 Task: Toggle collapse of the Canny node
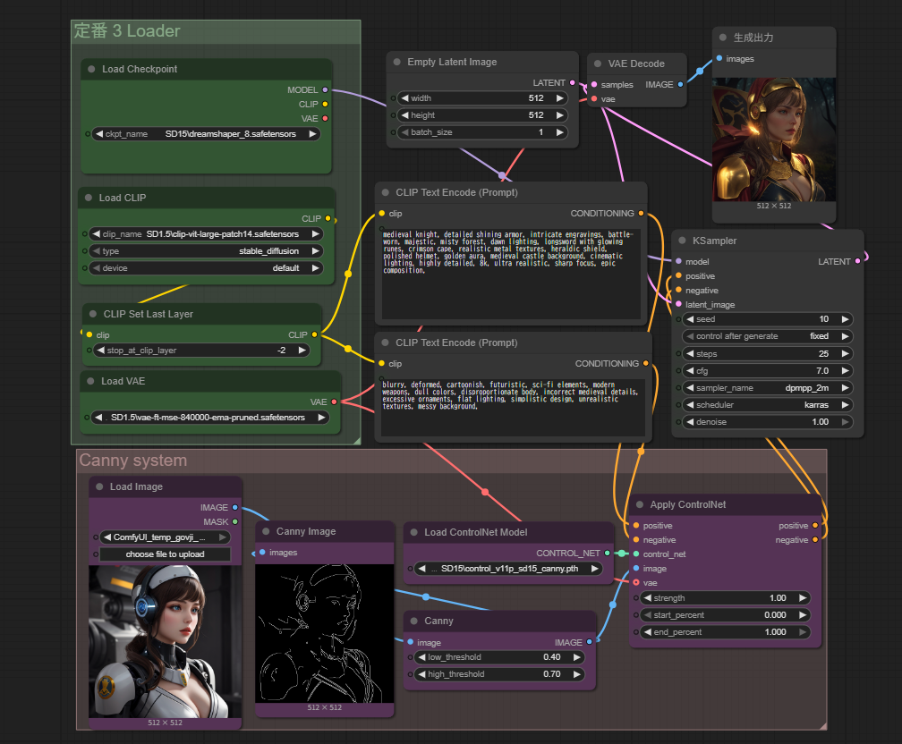tap(413, 621)
